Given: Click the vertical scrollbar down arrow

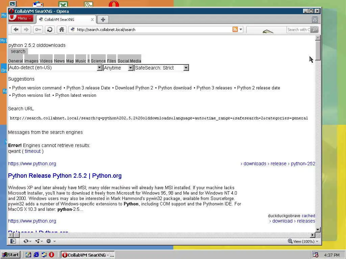Looking at the screenshot, I should point(318,230).
